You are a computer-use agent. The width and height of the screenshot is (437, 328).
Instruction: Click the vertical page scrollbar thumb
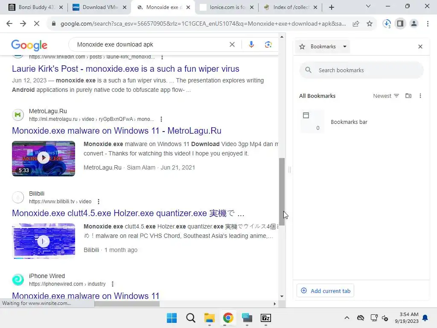coord(282,192)
